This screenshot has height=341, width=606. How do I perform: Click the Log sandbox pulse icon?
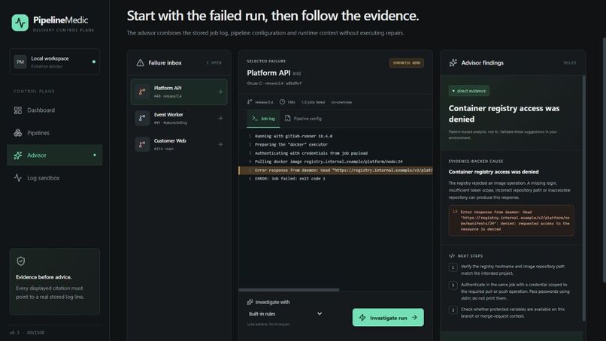(x=18, y=178)
